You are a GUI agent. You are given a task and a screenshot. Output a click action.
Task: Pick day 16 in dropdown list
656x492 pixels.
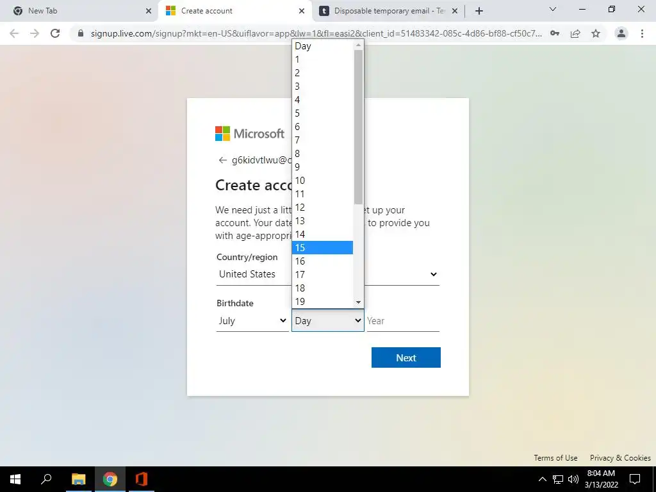322,261
